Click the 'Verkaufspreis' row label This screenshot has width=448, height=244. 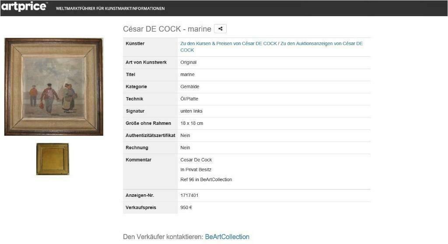click(x=141, y=207)
